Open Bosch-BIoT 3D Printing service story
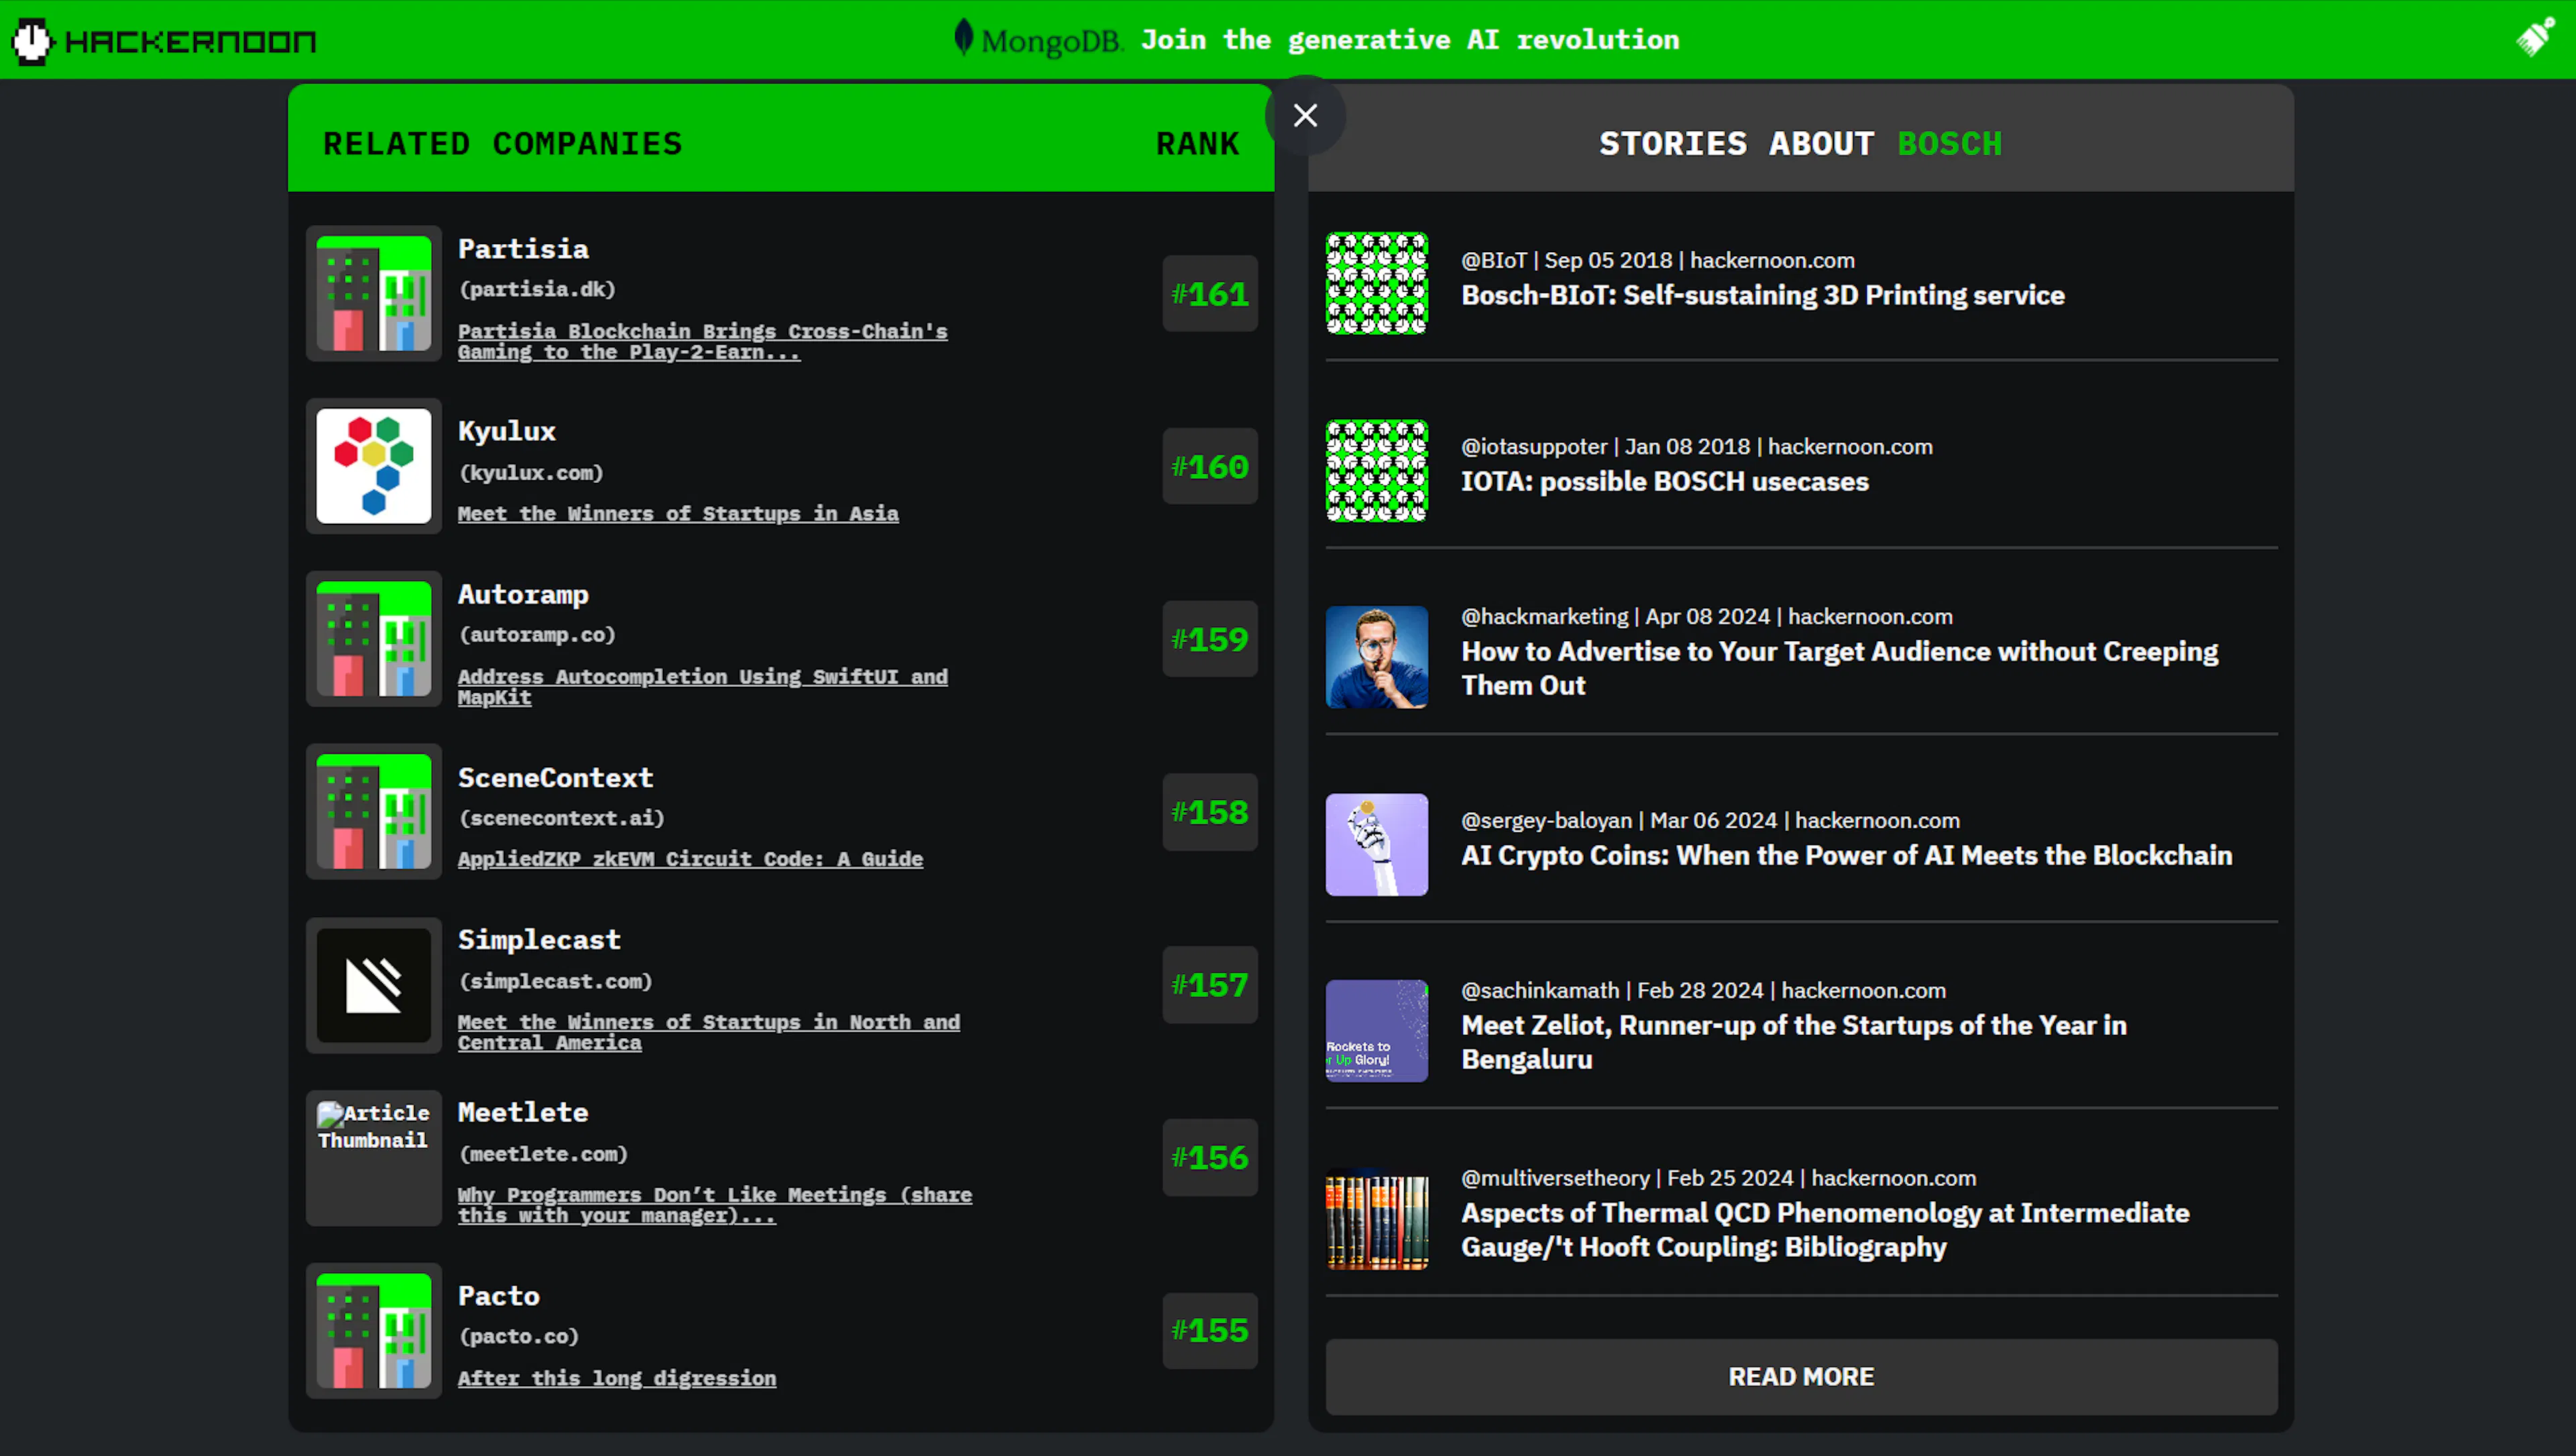2576x1456 pixels. (1763, 295)
